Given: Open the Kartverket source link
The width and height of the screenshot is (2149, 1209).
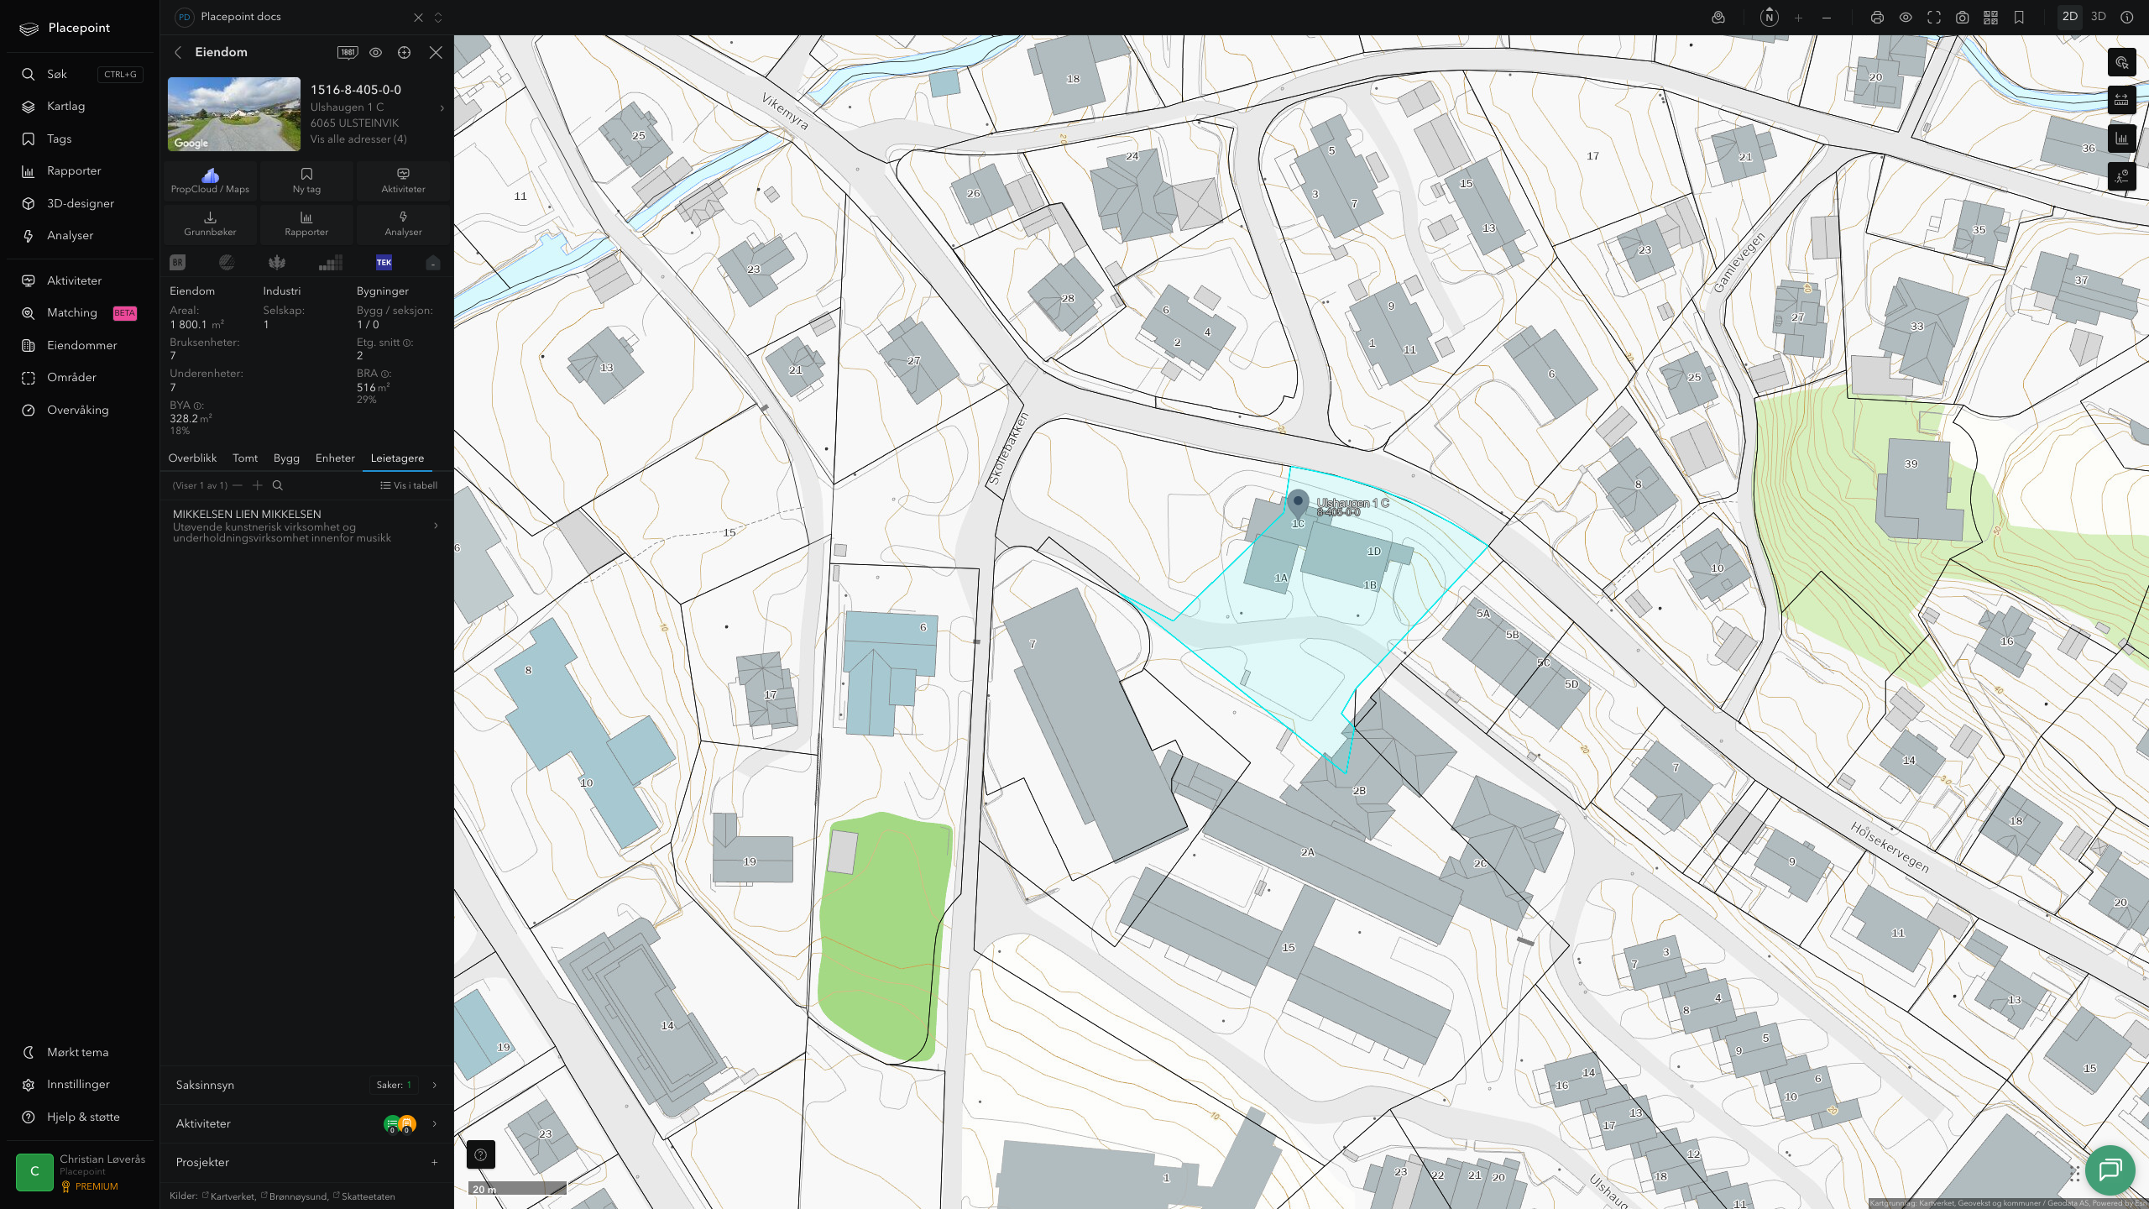Looking at the screenshot, I should click(228, 1196).
